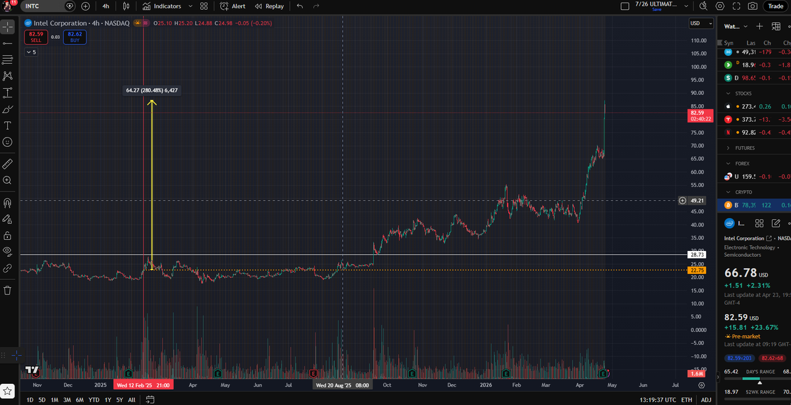Set the 1M date range
This screenshot has width=791, height=405.
pyautogui.click(x=55, y=400)
